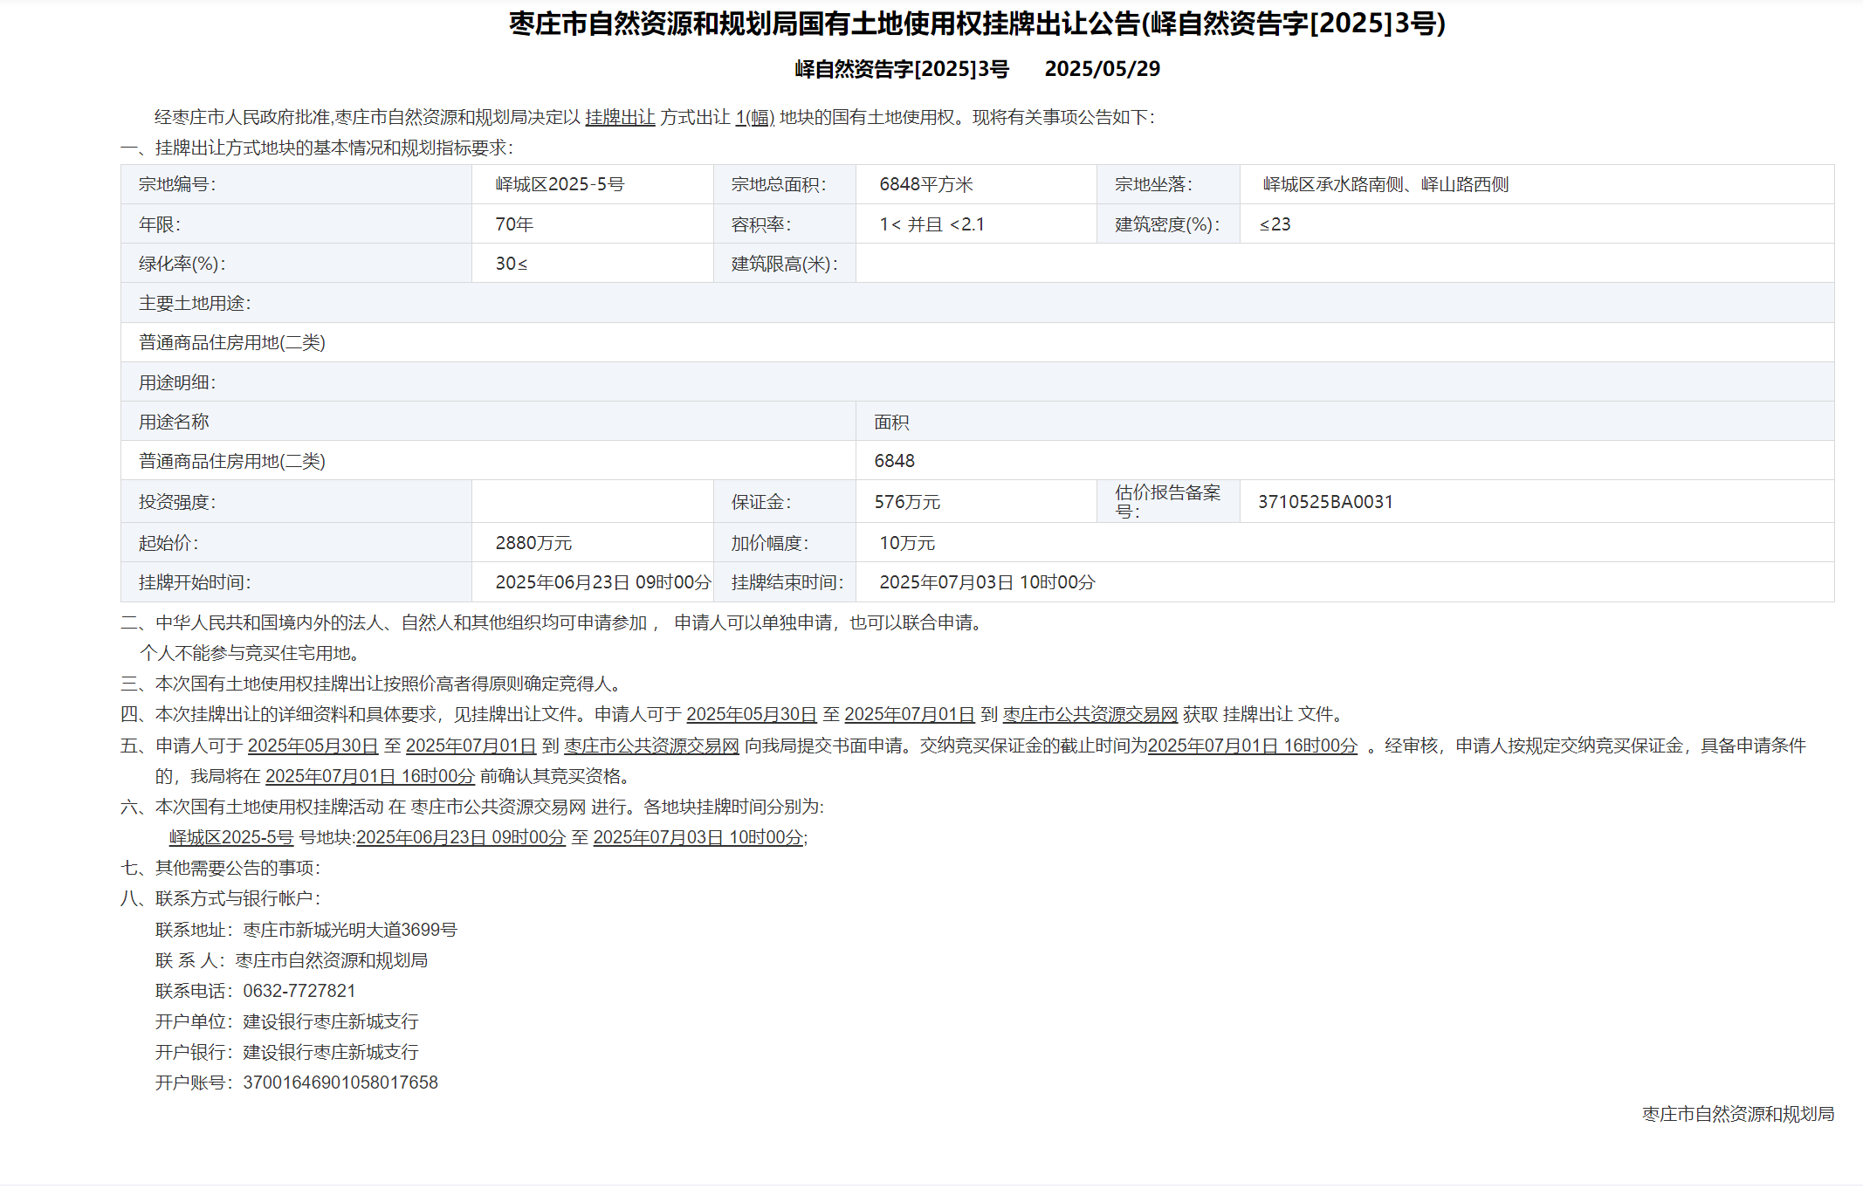Click 普通商品住房用地(二类) below 主要土地用途
1863x1196 pixels.
tap(232, 342)
